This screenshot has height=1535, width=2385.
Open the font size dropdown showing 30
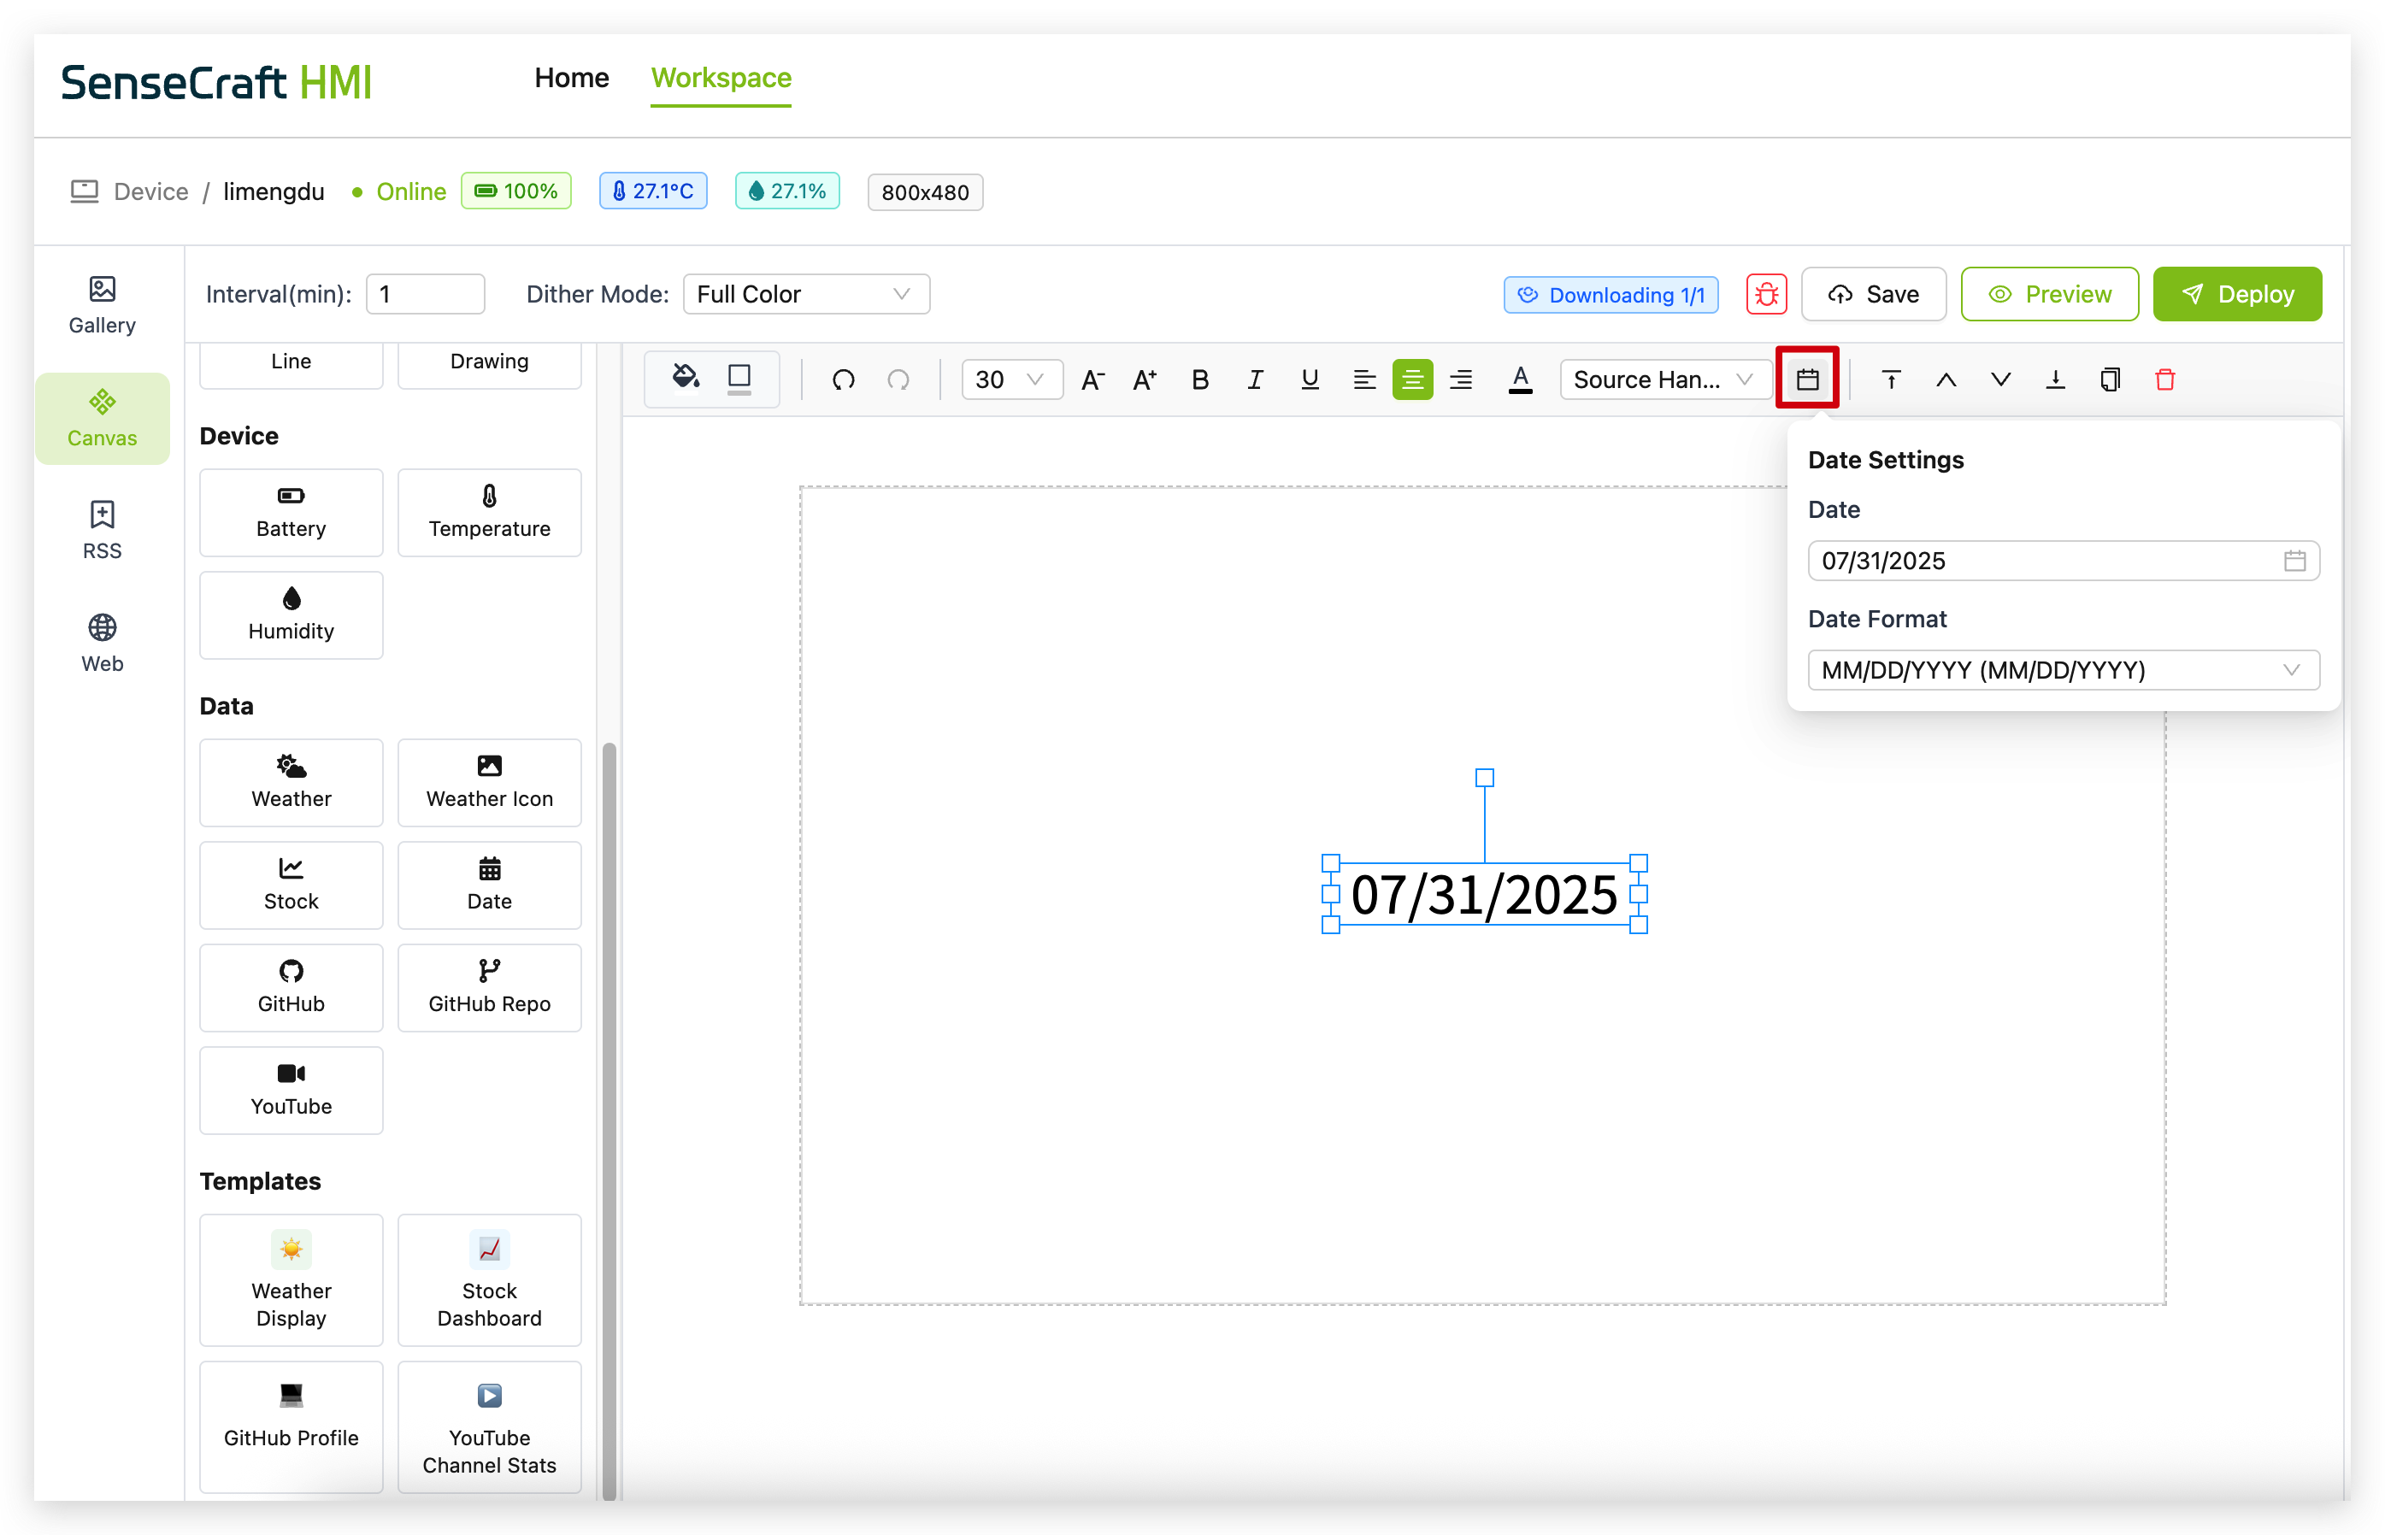pyautogui.click(x=1011, y=379)
